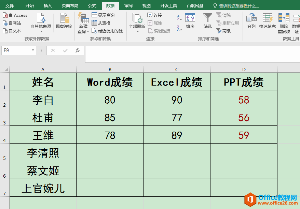Image resolution: width=300 pixels, height=209 pixels.
Task: Select column A header
Action: point(43,70)
